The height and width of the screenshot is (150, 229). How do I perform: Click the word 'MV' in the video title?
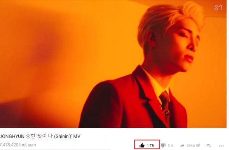(77, 136)
